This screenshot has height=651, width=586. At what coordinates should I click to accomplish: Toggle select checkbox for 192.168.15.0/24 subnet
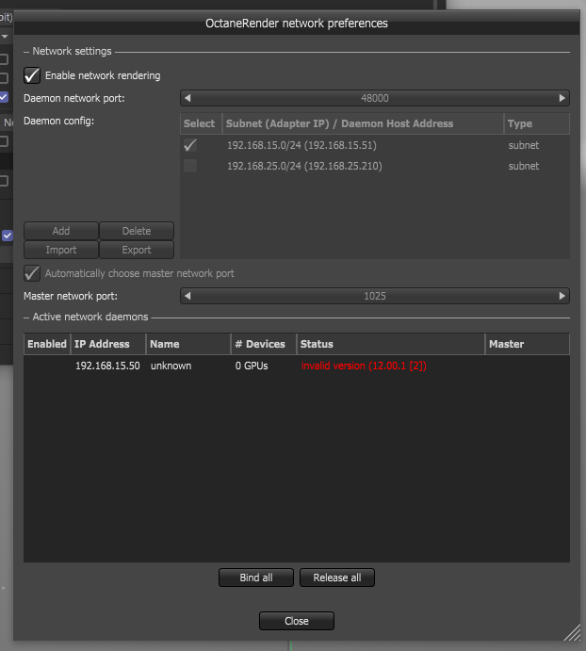tap(190, 145)
